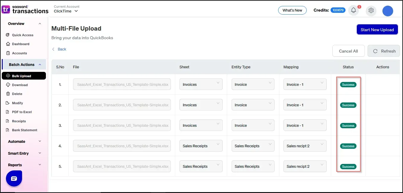Click the Dashboard home icon
403x193 pixels.
(x=8, y=44)
